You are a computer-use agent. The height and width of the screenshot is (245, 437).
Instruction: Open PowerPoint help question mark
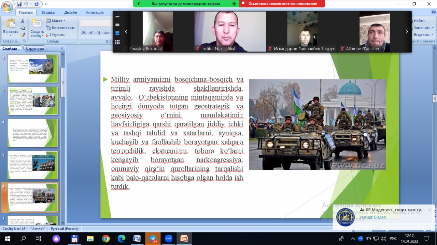433,13
